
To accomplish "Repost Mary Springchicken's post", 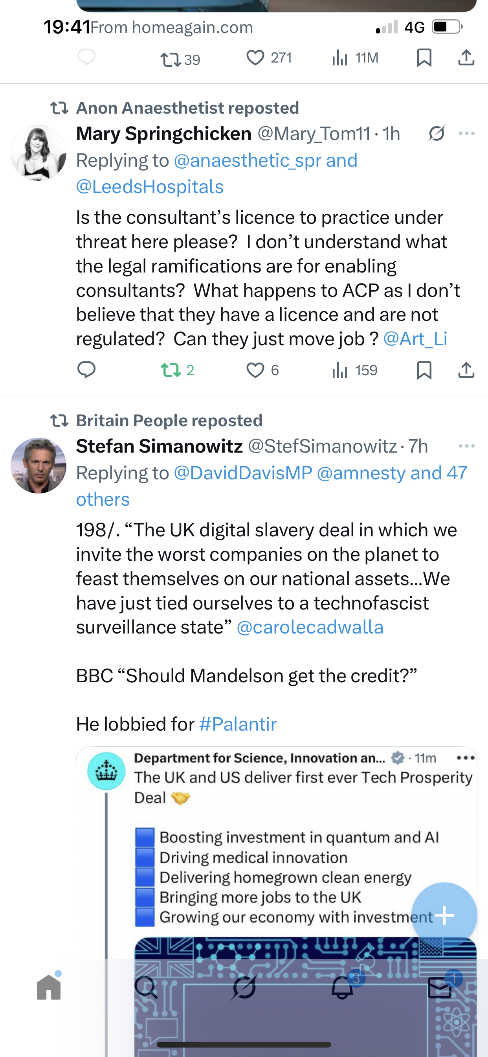I will (x=171, y=370).
